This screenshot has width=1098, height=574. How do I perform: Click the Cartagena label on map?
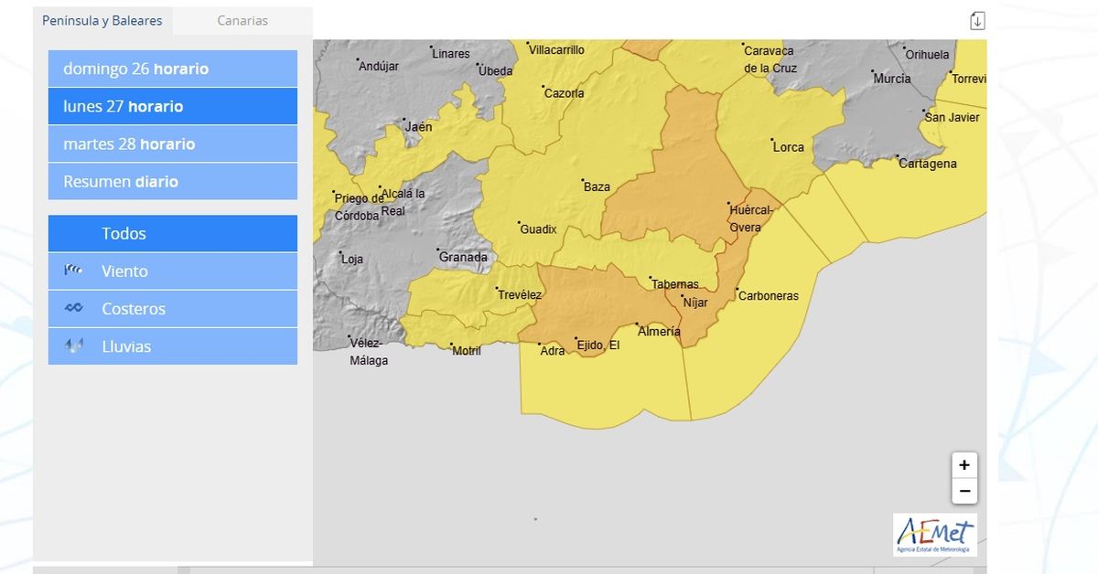928,165
